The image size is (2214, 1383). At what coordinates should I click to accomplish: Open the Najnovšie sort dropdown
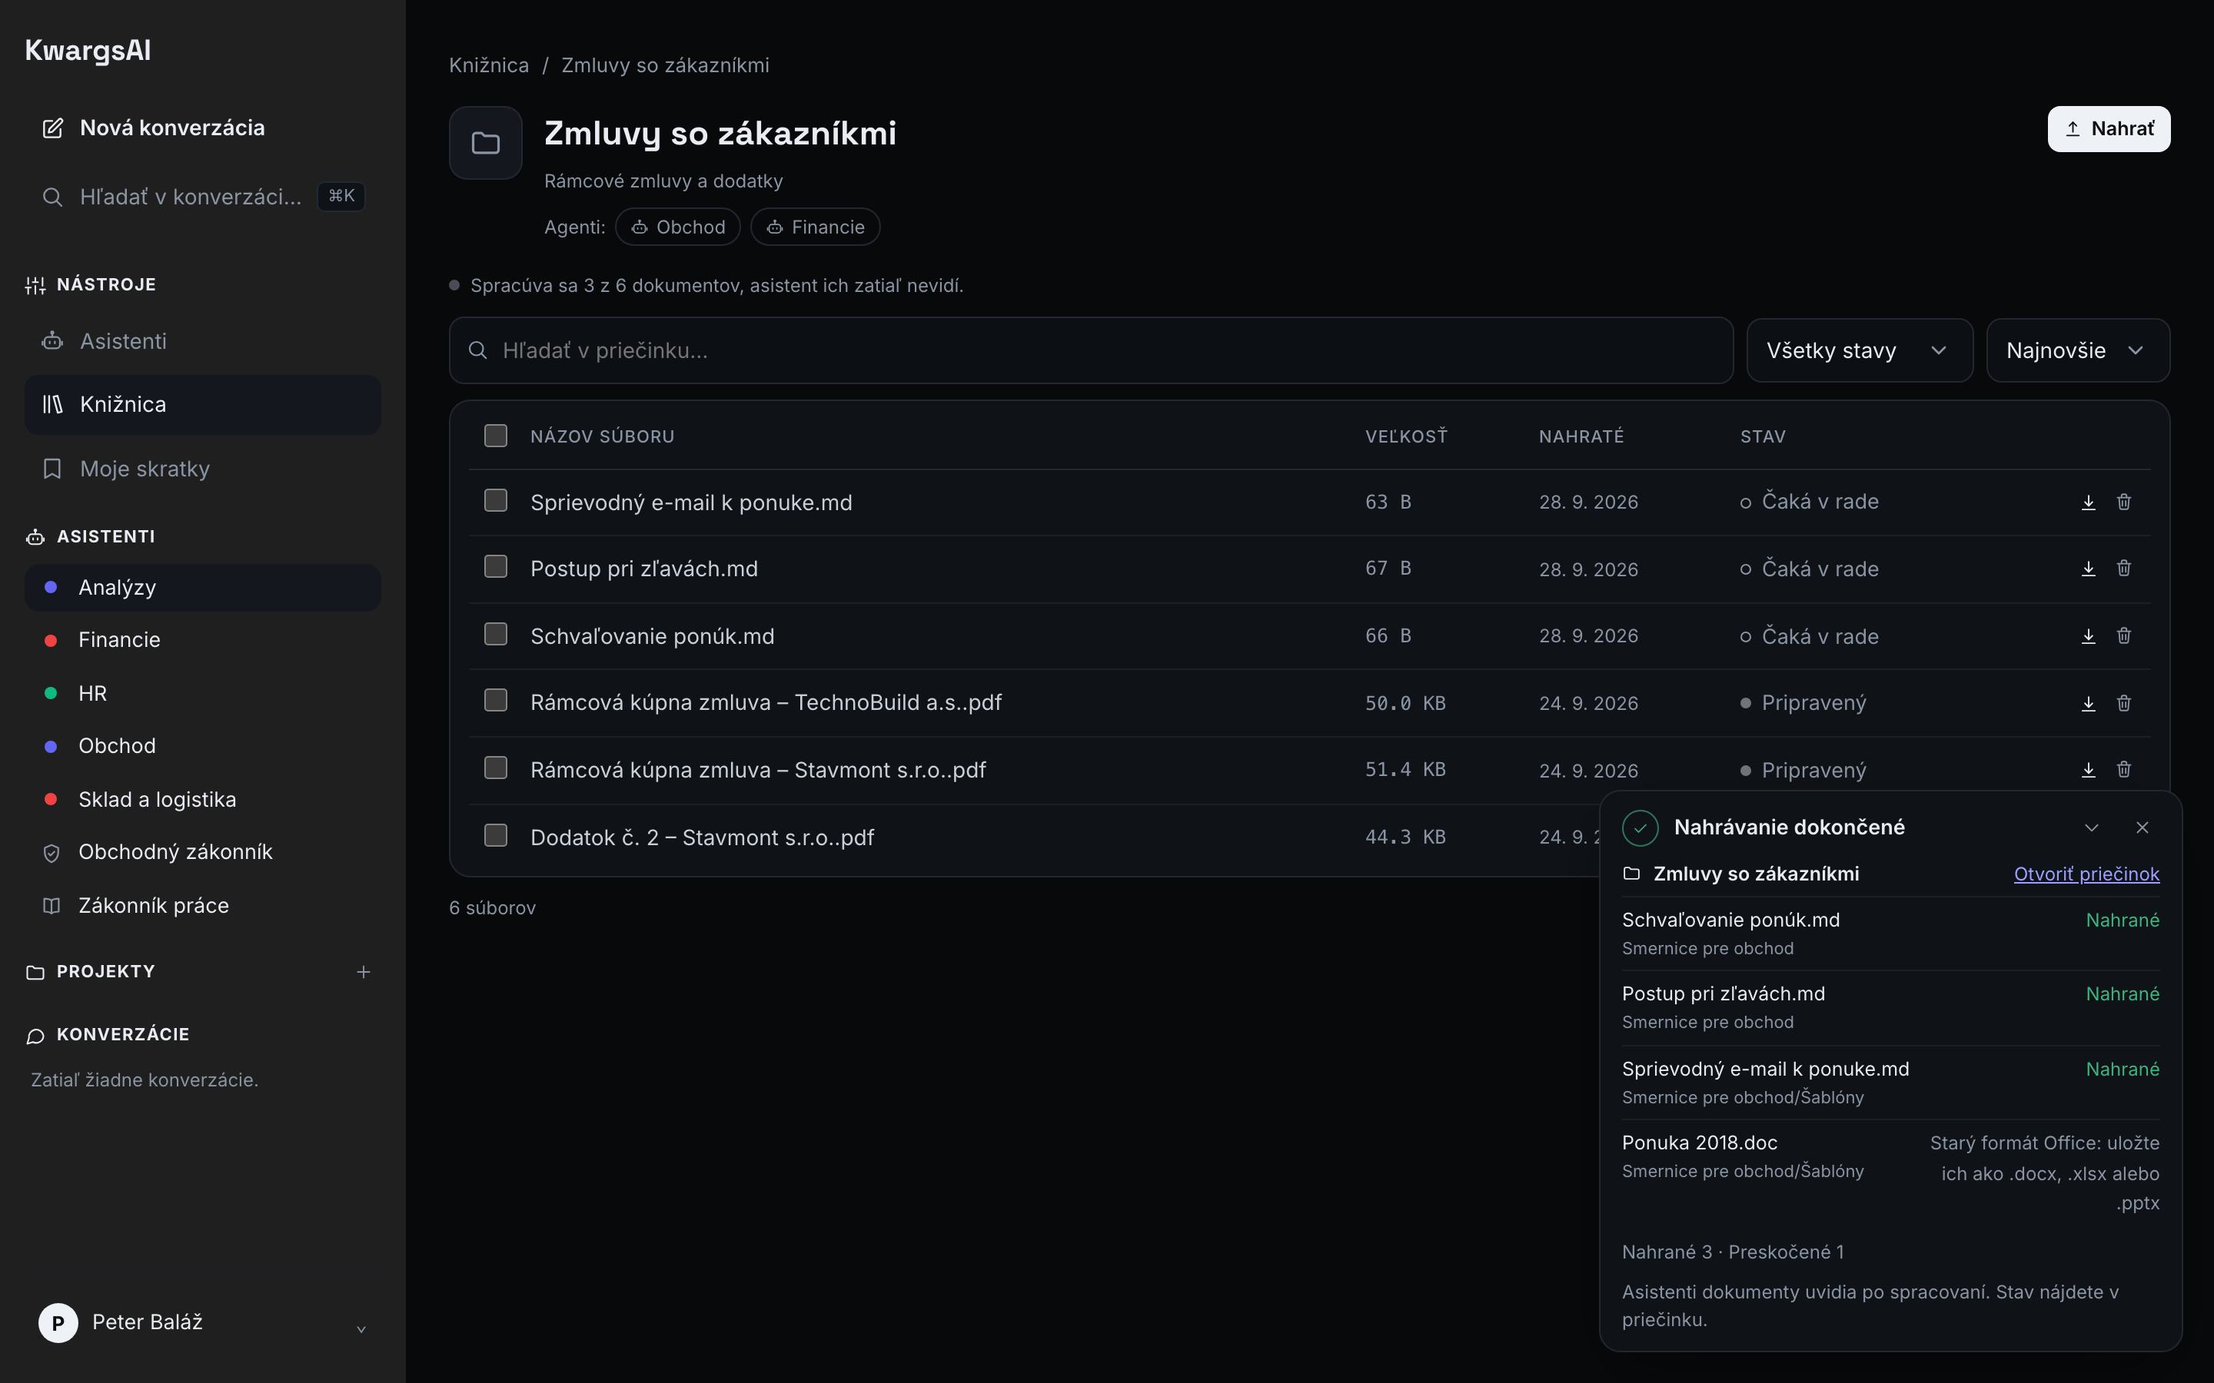[2078, 350]
